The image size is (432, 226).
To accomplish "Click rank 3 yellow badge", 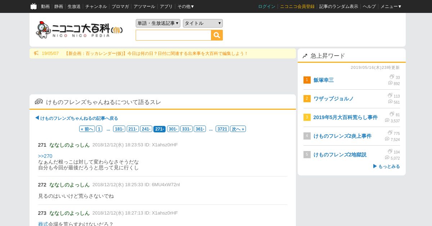I will click(x=307, y=117).
